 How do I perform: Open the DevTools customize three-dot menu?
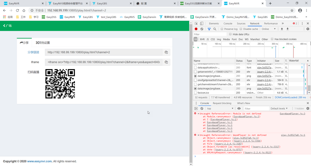(x=302, y=23)
